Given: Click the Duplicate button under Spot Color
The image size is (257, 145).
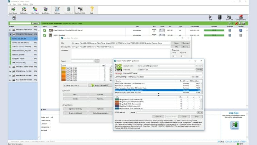Looking at the screenshot, I should 100,95.
